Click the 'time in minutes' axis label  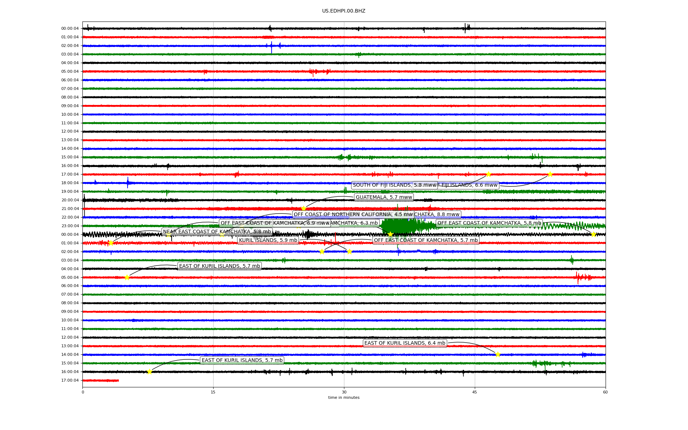tap(344, 397)
